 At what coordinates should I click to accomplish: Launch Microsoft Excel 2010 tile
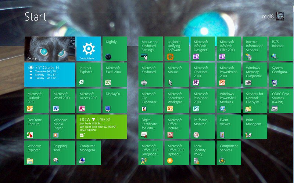pyautogui.click(x=115, y=75)
